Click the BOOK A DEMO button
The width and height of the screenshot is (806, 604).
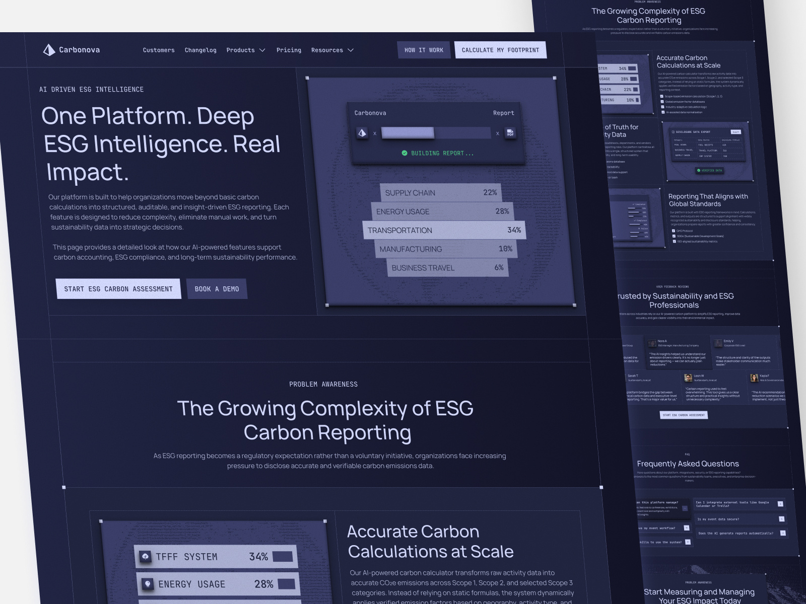click(x=217, y=289)
